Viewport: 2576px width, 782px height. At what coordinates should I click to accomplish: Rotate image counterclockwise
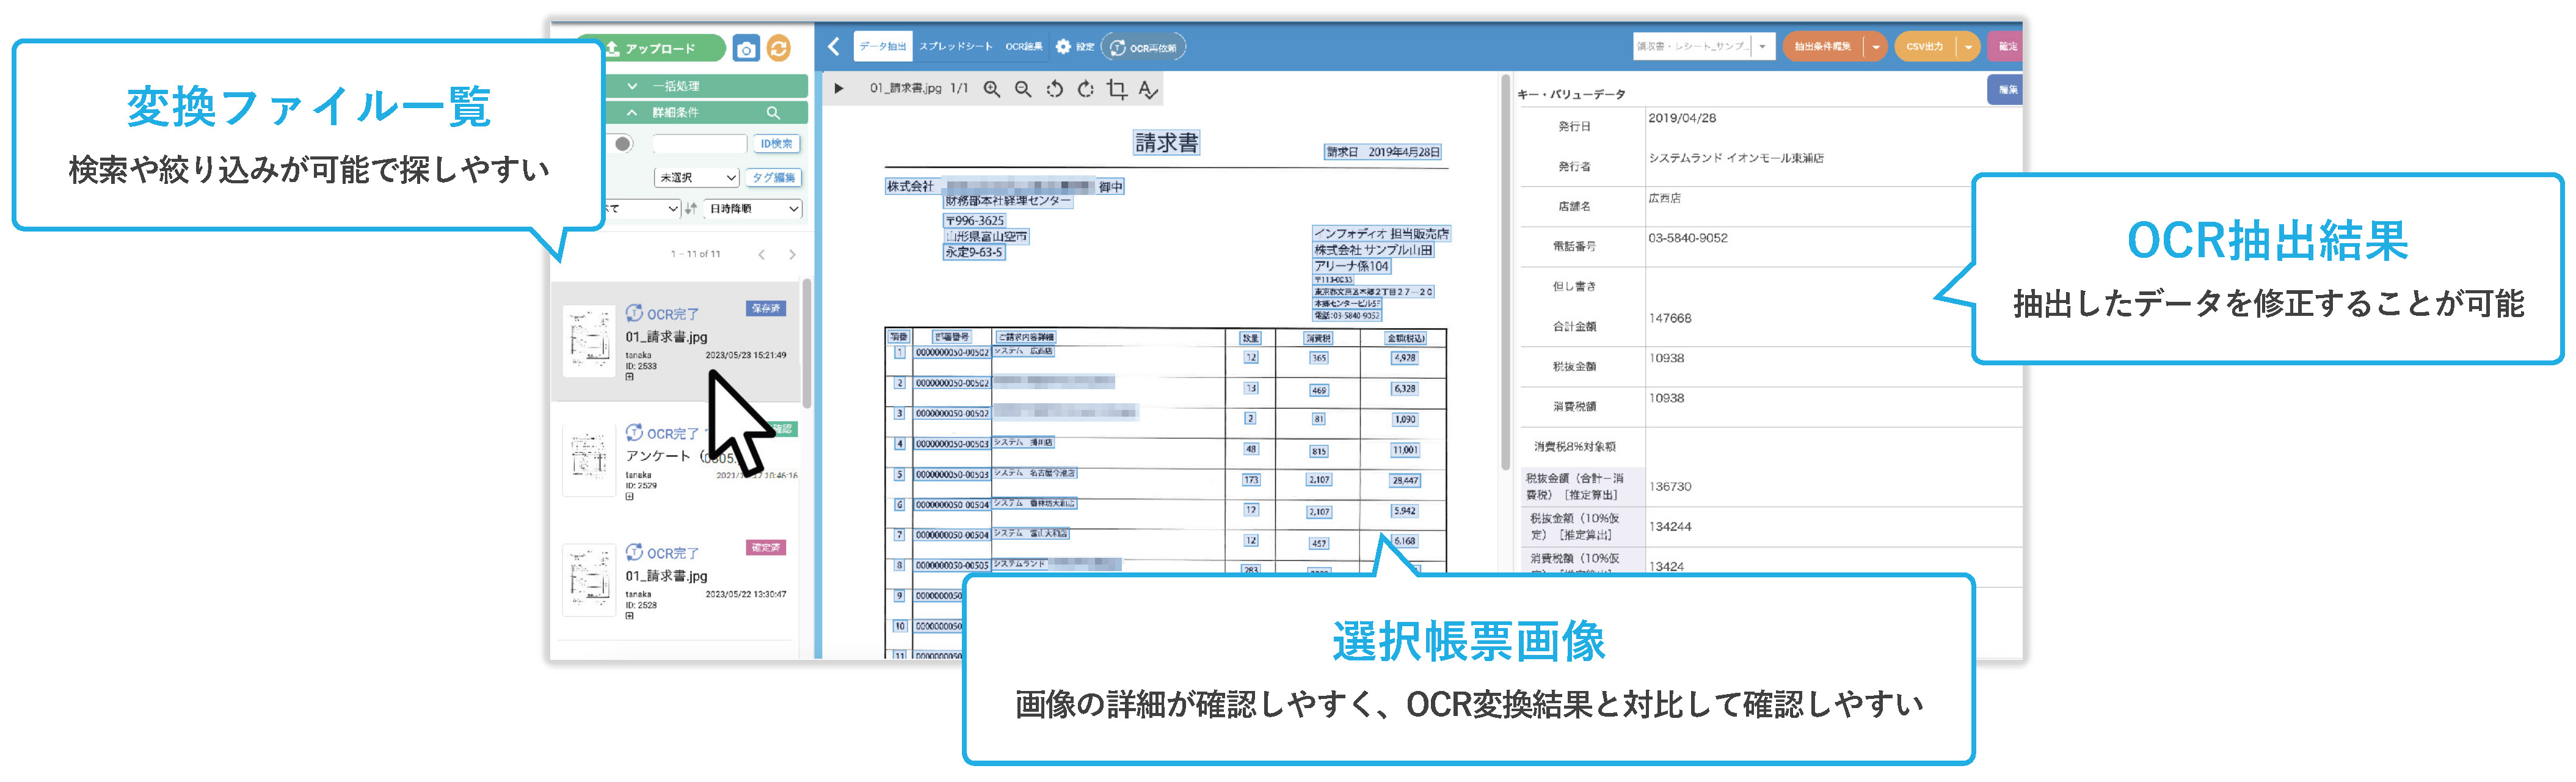[x=1054, y=89]
